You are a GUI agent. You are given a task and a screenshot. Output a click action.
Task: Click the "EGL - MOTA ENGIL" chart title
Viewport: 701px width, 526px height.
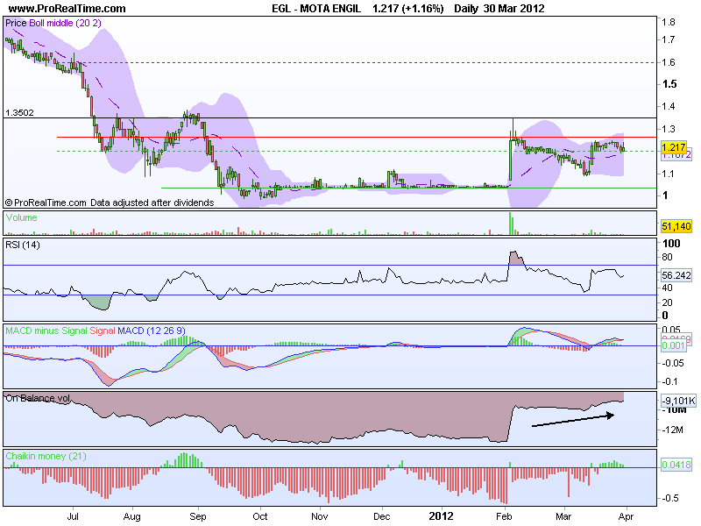(316, 9)
